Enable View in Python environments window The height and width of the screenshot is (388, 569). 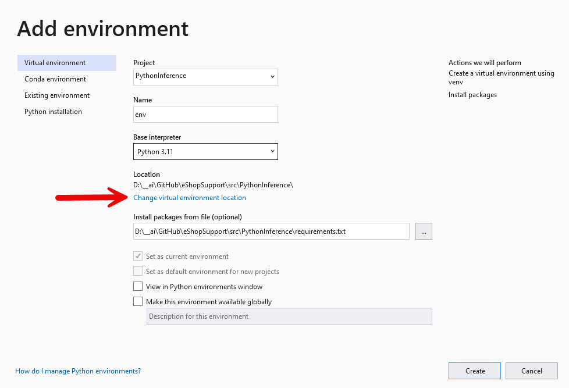coord(138,287)
